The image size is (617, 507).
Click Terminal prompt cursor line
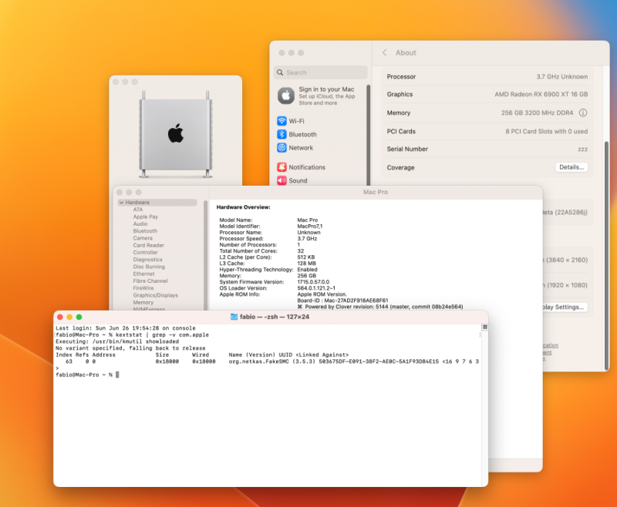[87, 375]
